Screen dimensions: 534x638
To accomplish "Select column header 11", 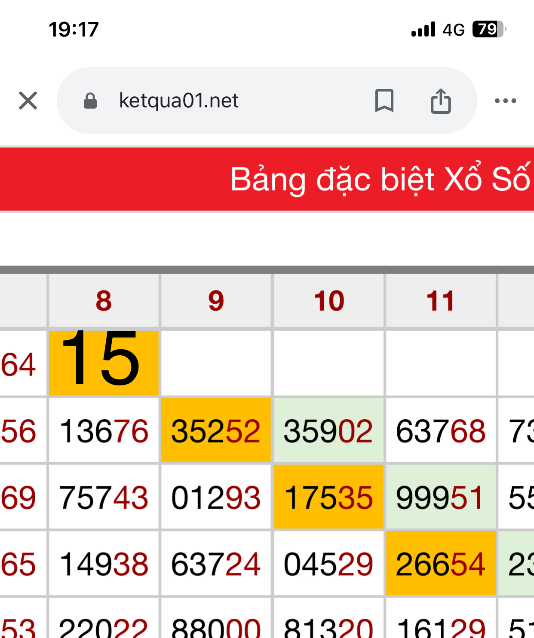I will click(x=441, y=301).
